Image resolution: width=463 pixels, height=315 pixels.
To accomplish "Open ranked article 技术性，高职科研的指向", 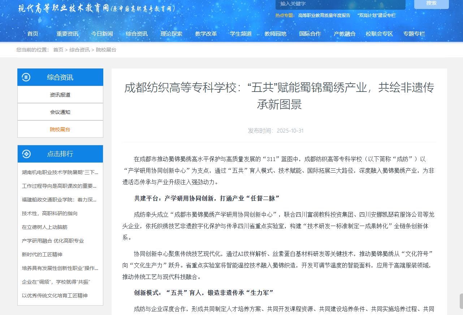I will [49, 213].
